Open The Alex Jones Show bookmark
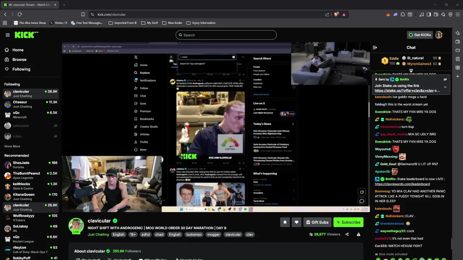The width and height of the screenshot is (463, 260). [30, 23]
